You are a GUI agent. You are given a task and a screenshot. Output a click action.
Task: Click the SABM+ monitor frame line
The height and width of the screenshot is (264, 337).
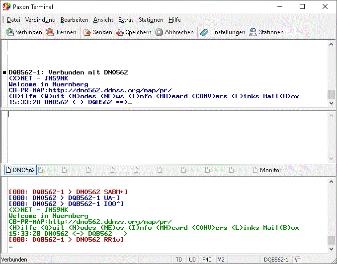tap(69, 192)
